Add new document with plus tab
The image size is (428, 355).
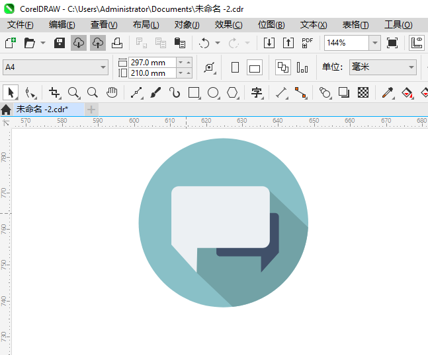(91, 109)
